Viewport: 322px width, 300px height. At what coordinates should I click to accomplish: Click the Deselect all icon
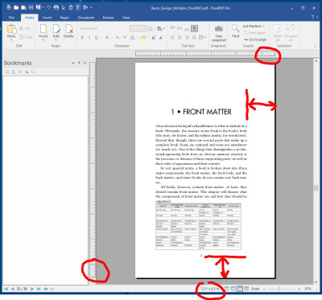click(x=290, y=28)
